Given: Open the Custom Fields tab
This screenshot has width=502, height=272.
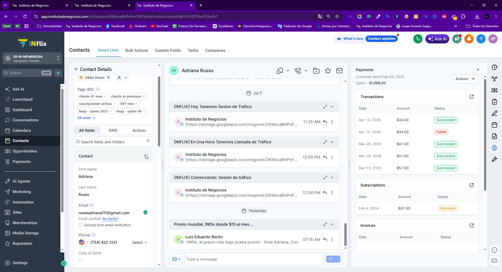Looking at the screenshot, I should tap(168, 50).
